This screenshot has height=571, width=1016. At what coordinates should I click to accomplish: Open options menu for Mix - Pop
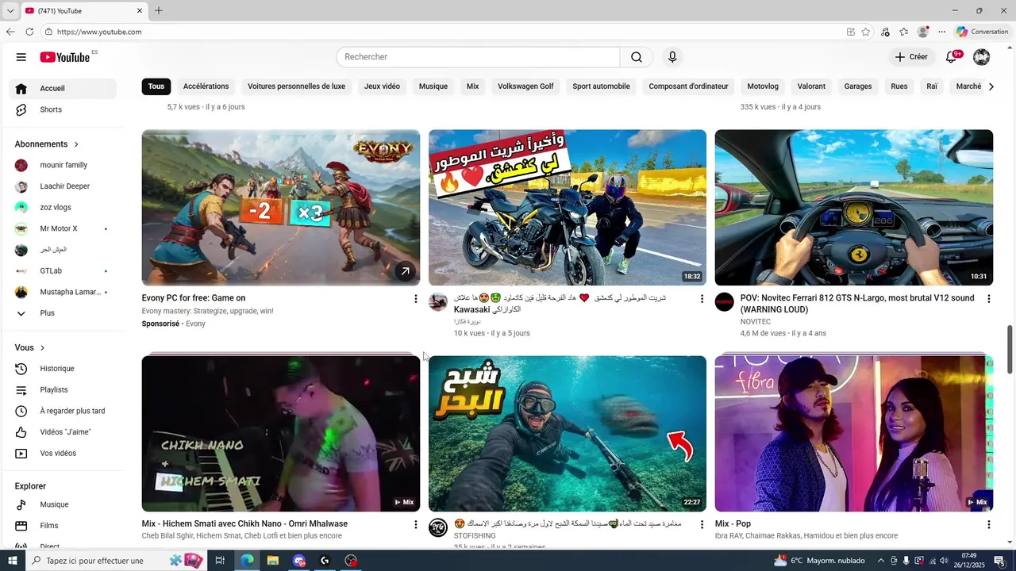click(x=988, y=525)
